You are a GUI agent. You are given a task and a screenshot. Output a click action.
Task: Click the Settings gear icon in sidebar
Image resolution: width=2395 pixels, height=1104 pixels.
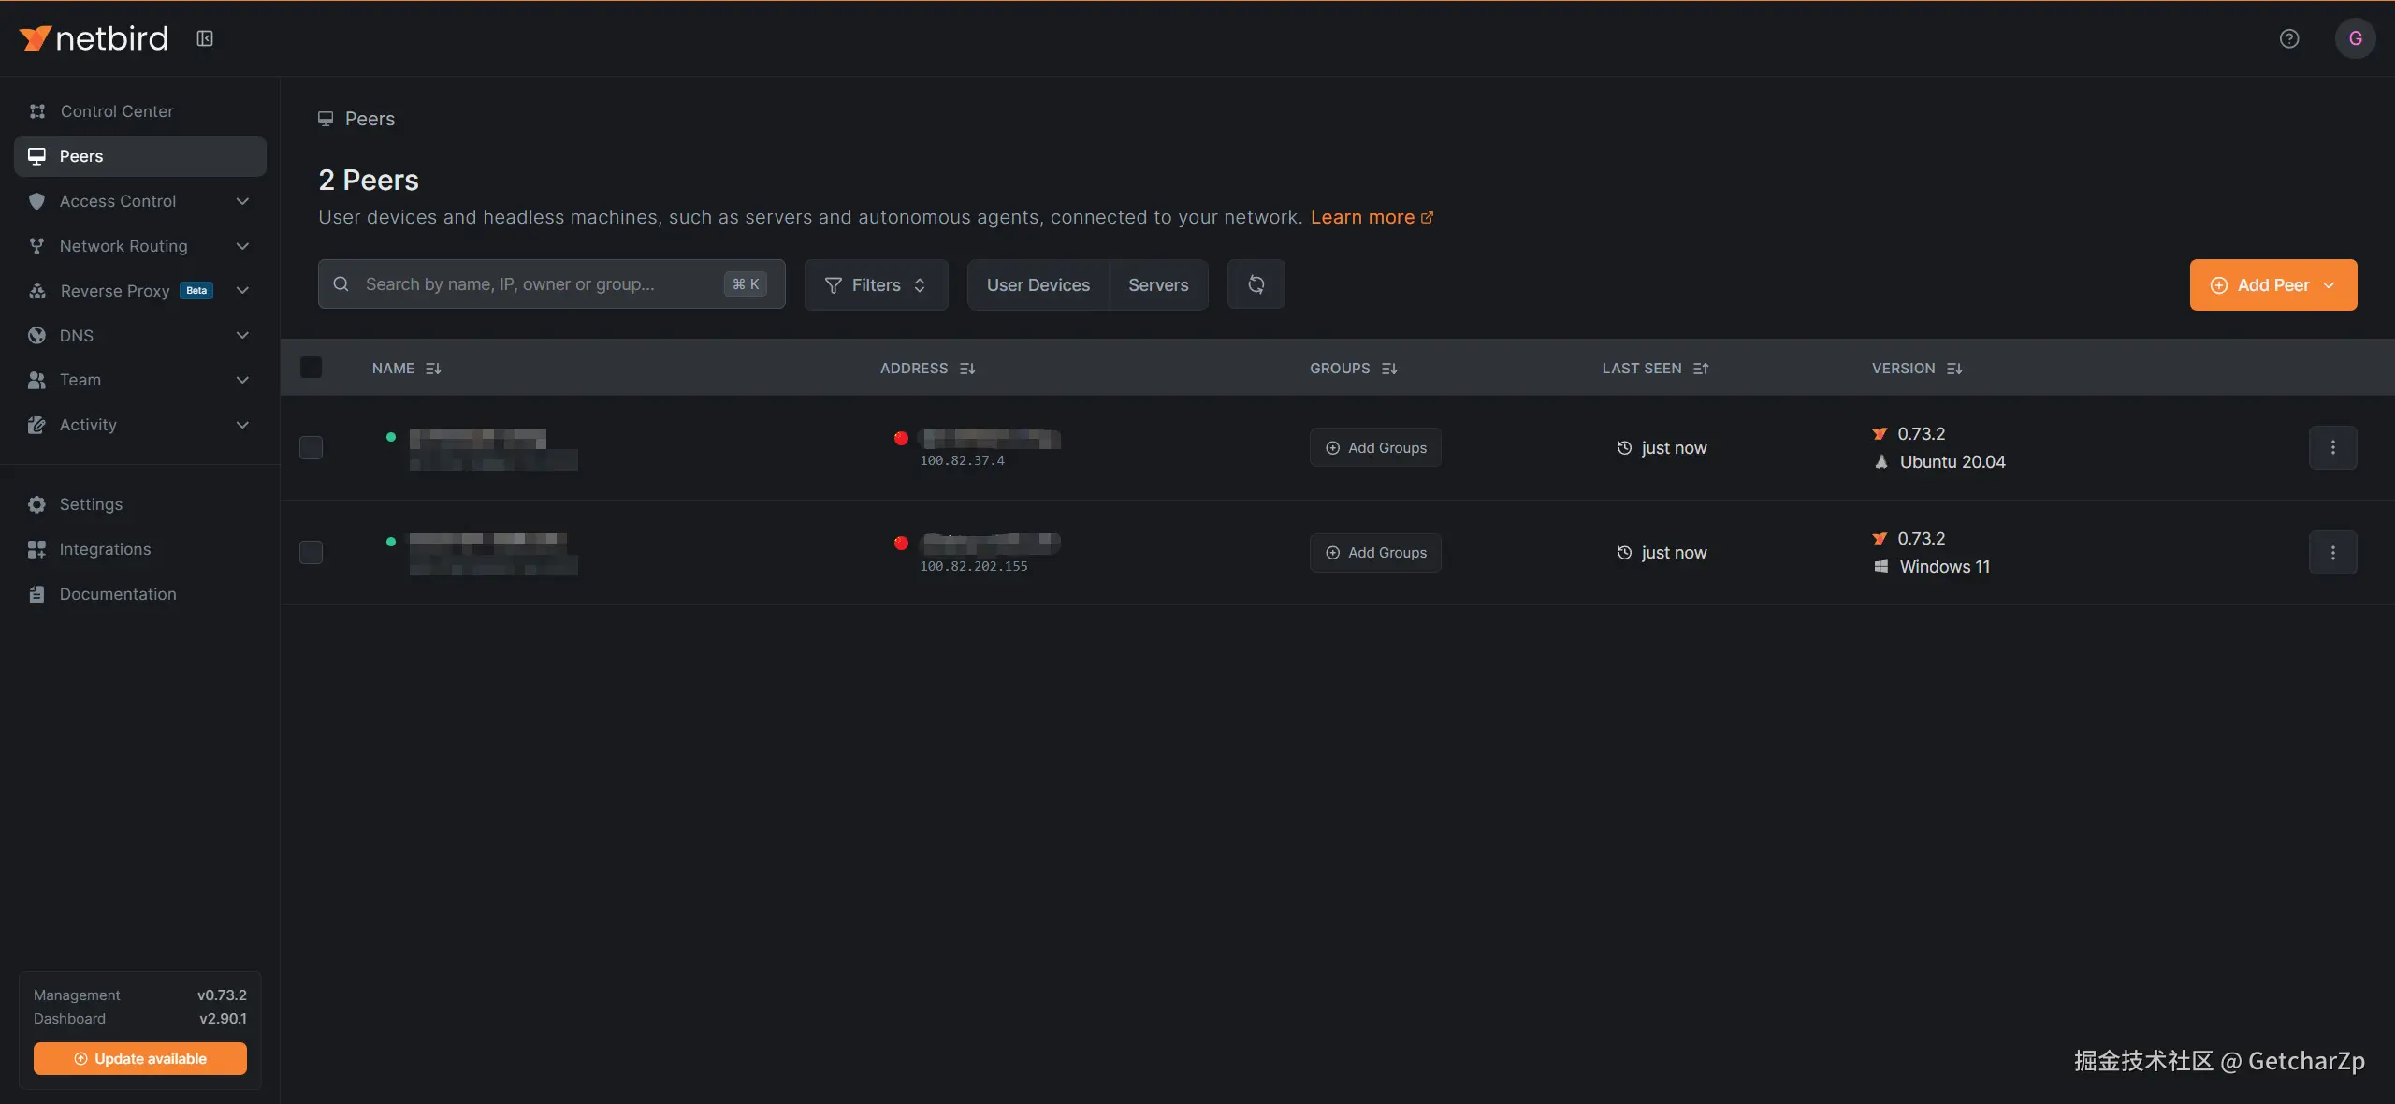click(36, 504)
